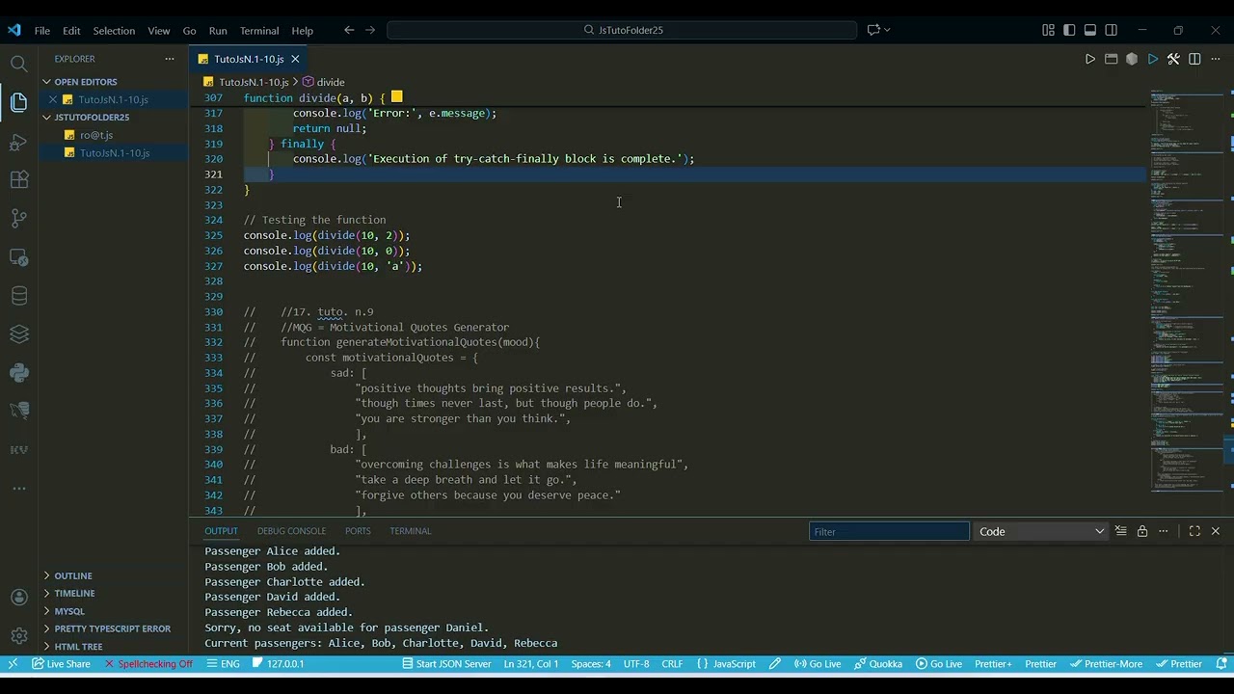Open the Source Control view
Image resolution: width=1234 pixels, height=694 pixels.
pyautogui.click(x=18, y=219)
